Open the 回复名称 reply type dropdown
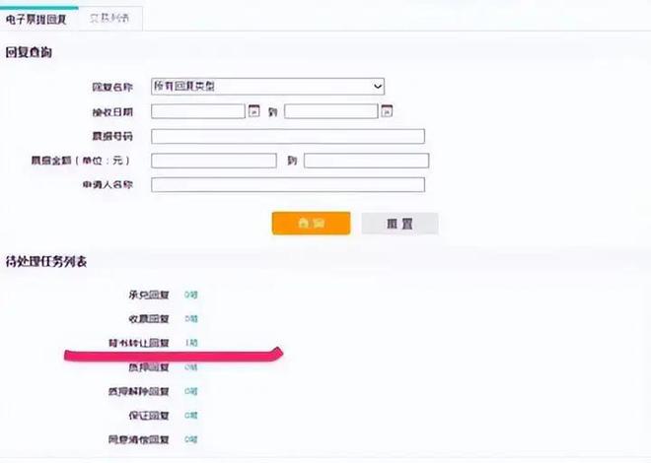 [267, 87]
